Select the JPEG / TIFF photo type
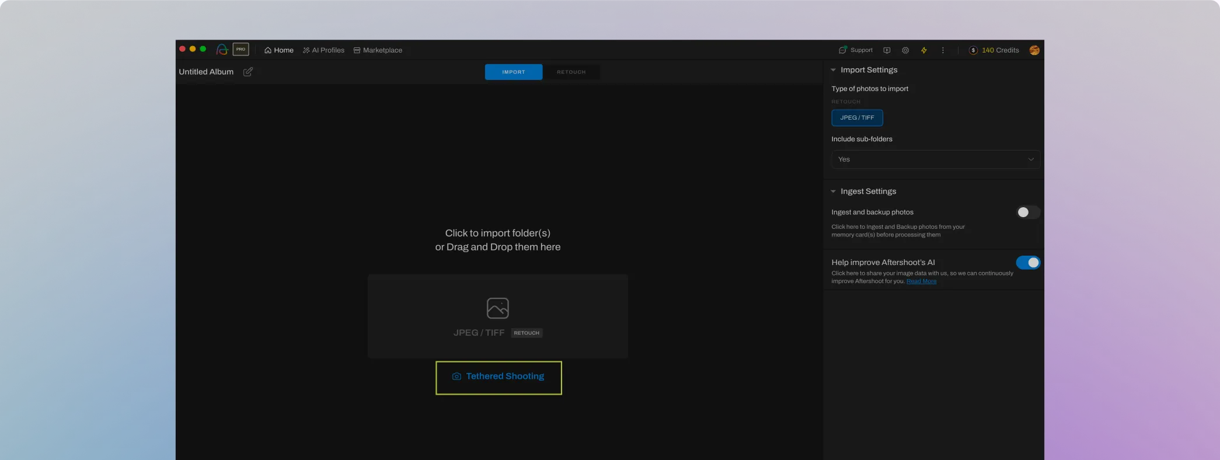 pos(857,118)
